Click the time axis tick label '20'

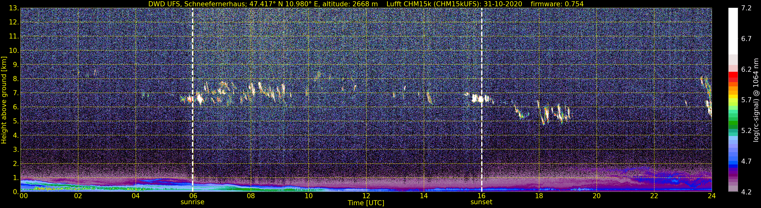pyautogui.click(x=597, y=196)
